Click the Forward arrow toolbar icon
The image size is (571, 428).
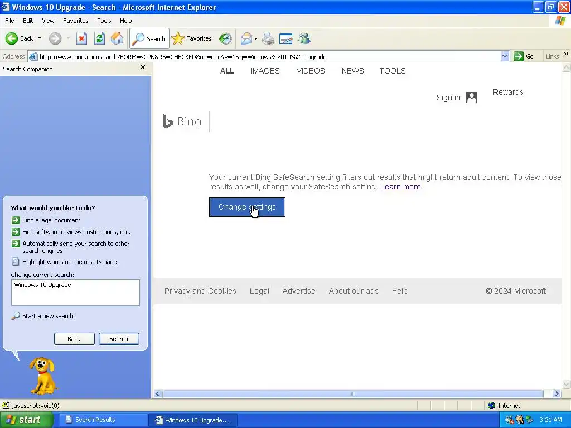pos(55,38)
